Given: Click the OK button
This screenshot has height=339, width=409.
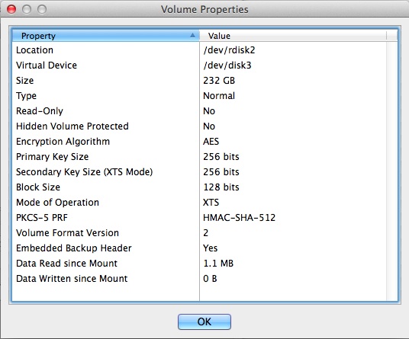Looking at the screenshot, I should click(204, 321).
